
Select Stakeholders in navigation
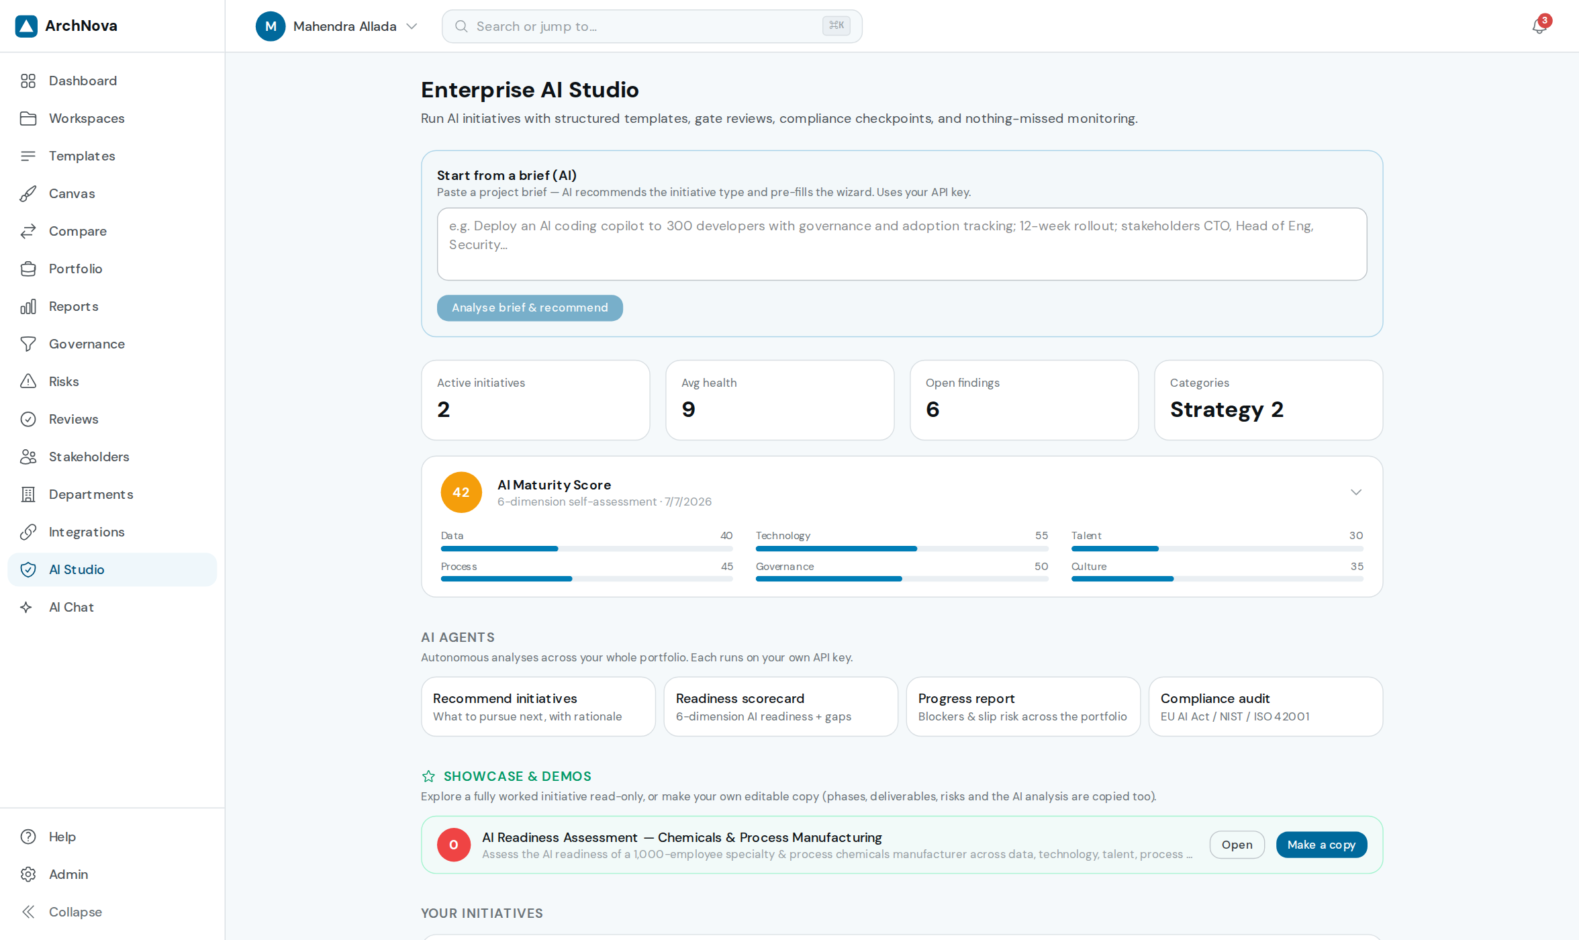click(x=112, y=457)
